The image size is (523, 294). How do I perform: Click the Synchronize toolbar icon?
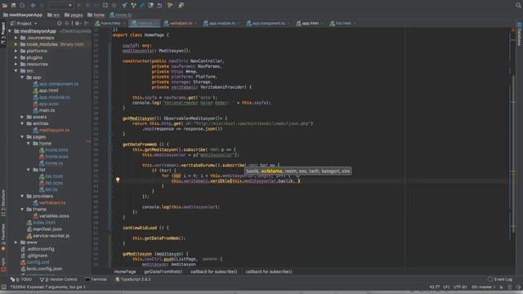pos(22,6)
